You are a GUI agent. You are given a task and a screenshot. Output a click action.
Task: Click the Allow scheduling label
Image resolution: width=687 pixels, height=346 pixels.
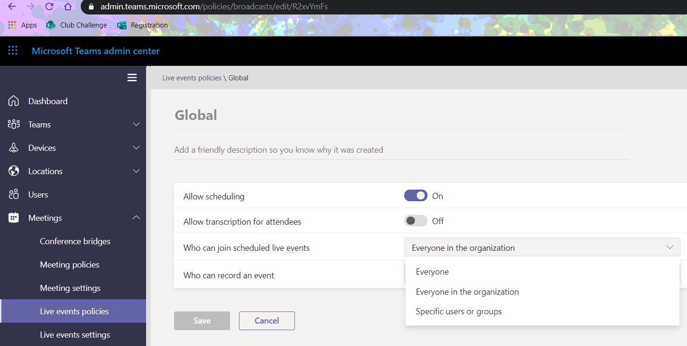coord(214,197)
